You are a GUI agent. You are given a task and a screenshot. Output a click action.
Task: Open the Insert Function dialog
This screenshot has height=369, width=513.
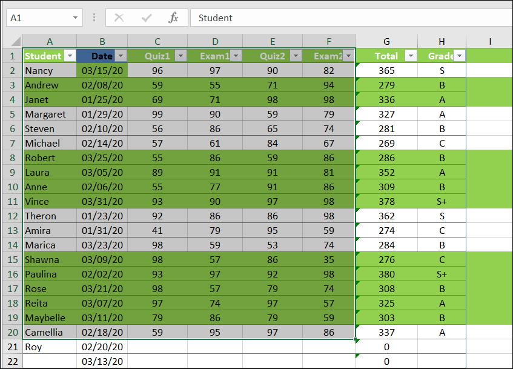point(174,18)
